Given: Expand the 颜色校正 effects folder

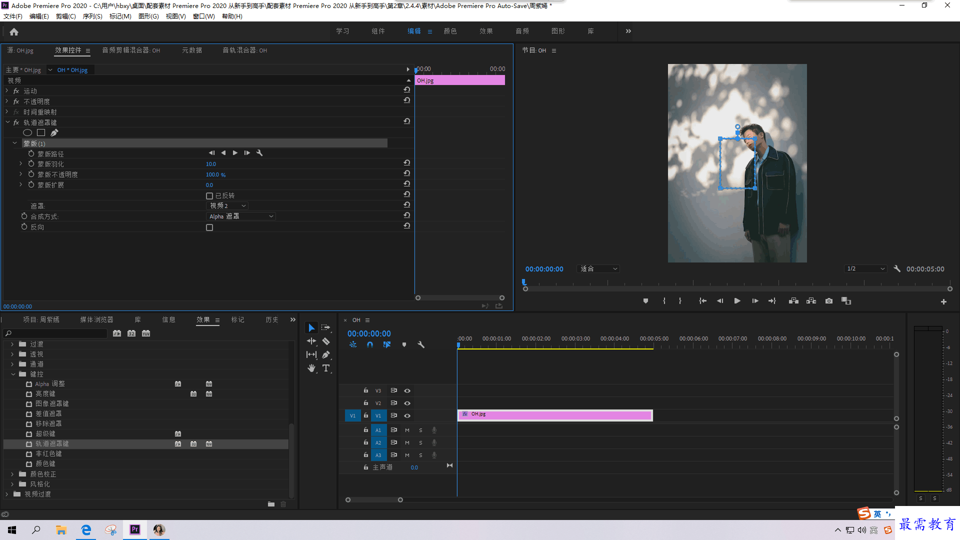Looking at the screenshot, I should pyautogui.click(x=12, y=474).
